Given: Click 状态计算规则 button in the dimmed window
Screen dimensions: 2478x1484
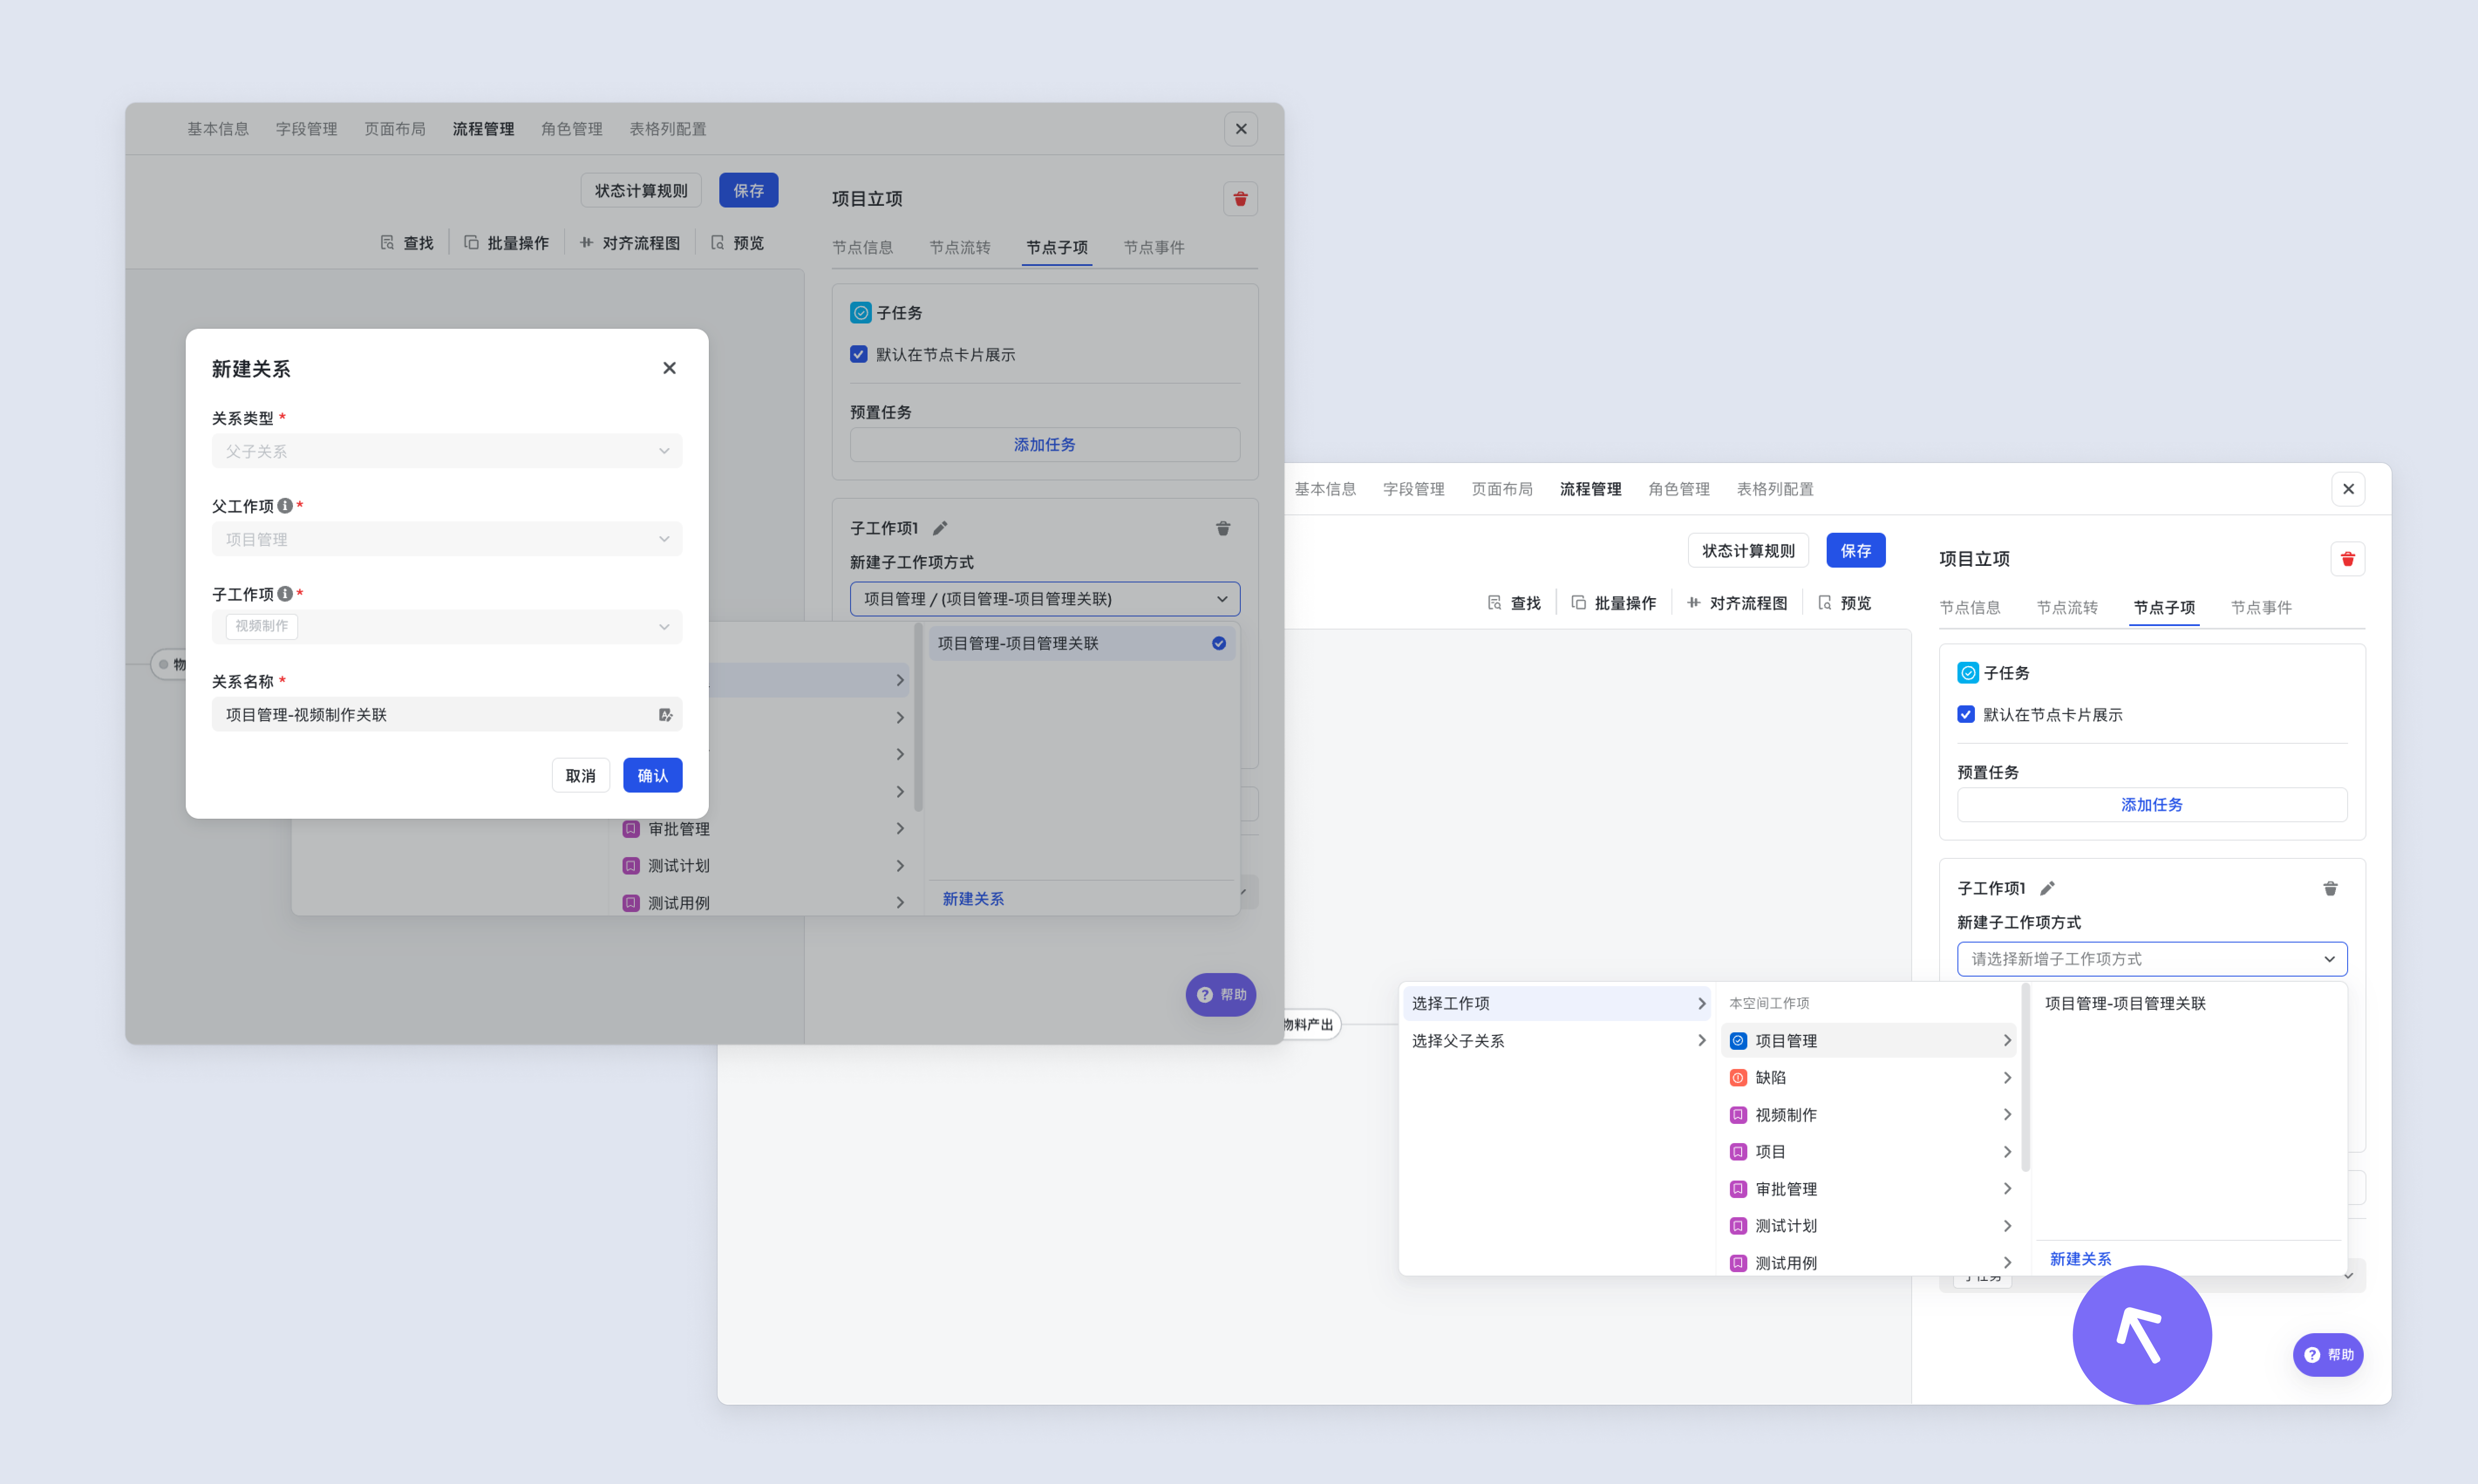Looking at the screenshot, I should pyautogui.click(x=641, y=191).
